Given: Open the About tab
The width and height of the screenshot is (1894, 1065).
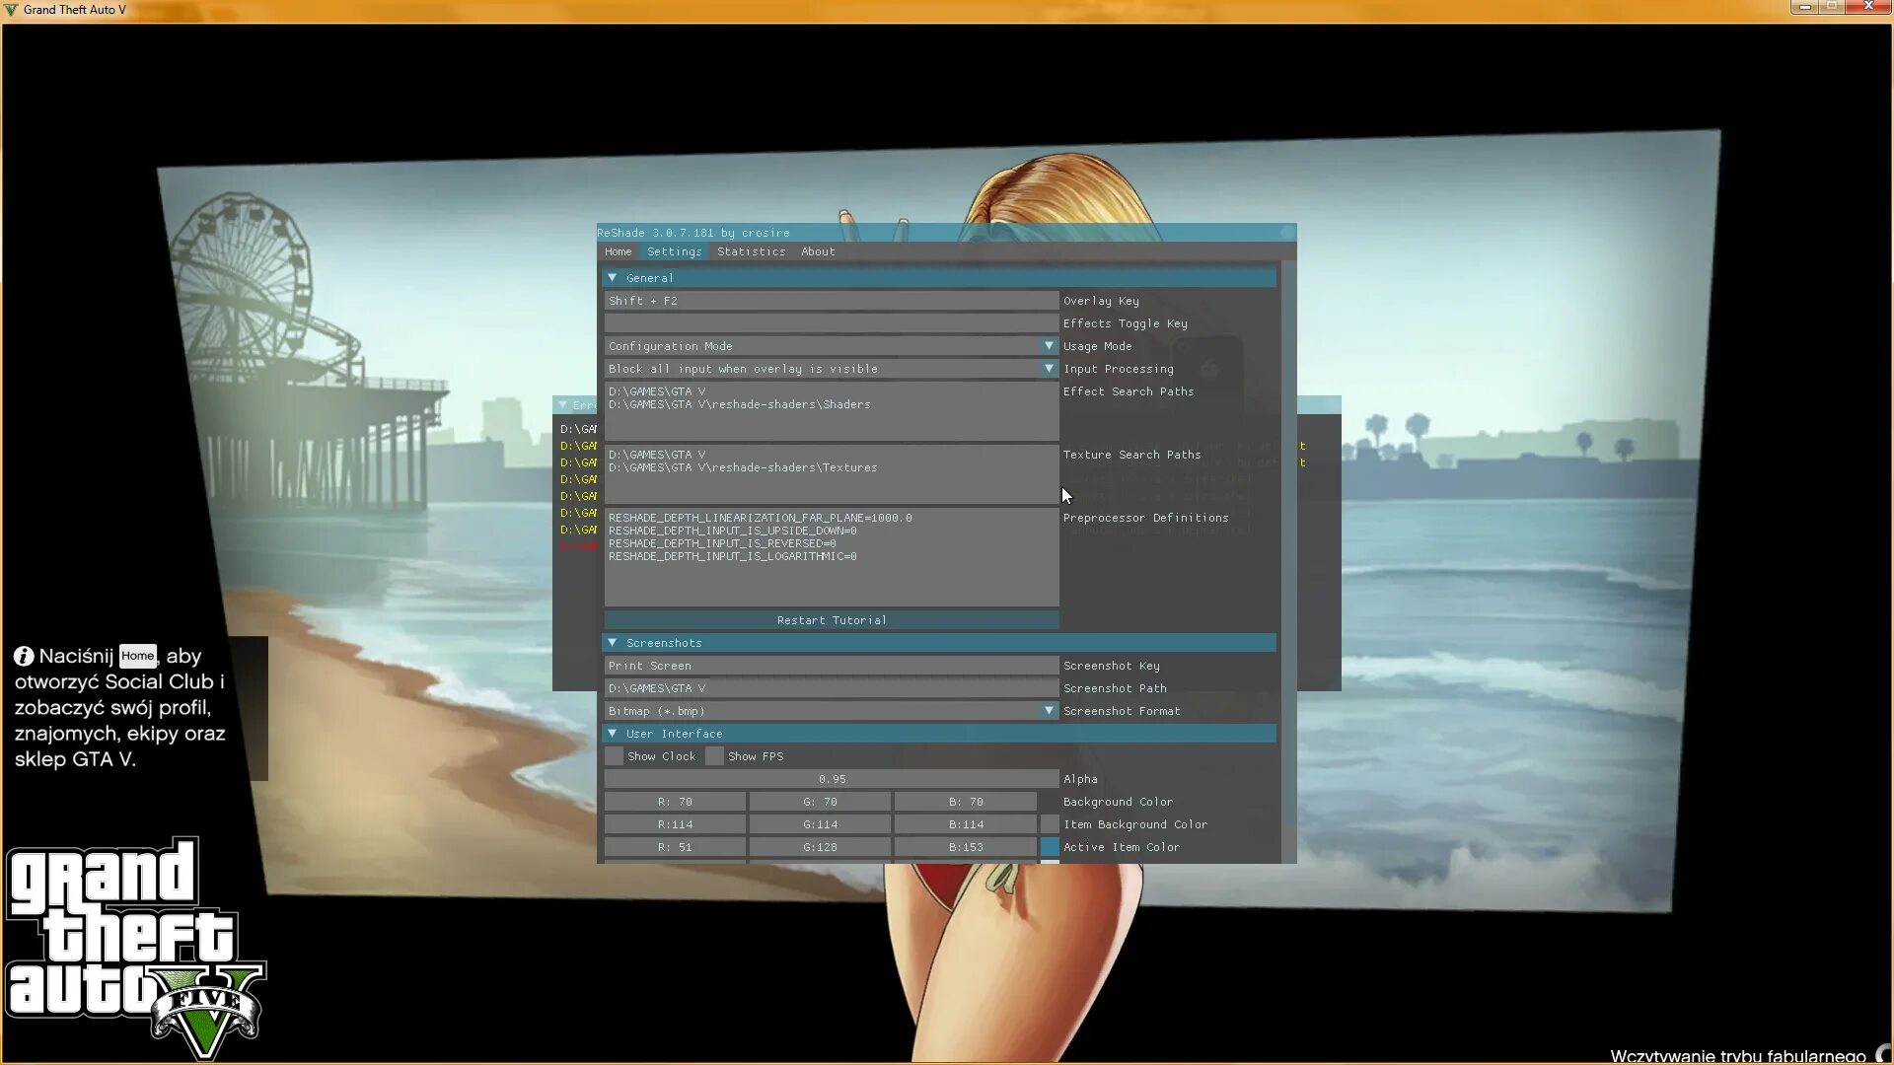Looking at the screenshot, I should point(818,251).
